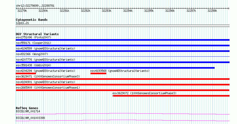Click the 32288k ruler tick label
Screen dimensions: 237x124
[x=212, y=11]
